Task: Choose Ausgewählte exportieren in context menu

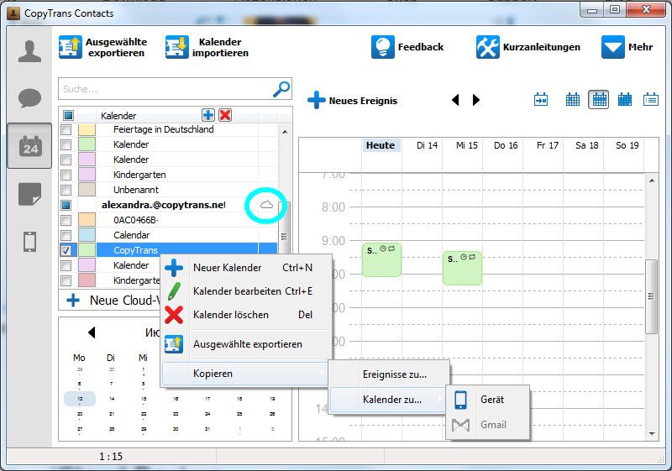Action: click(246, 344)
